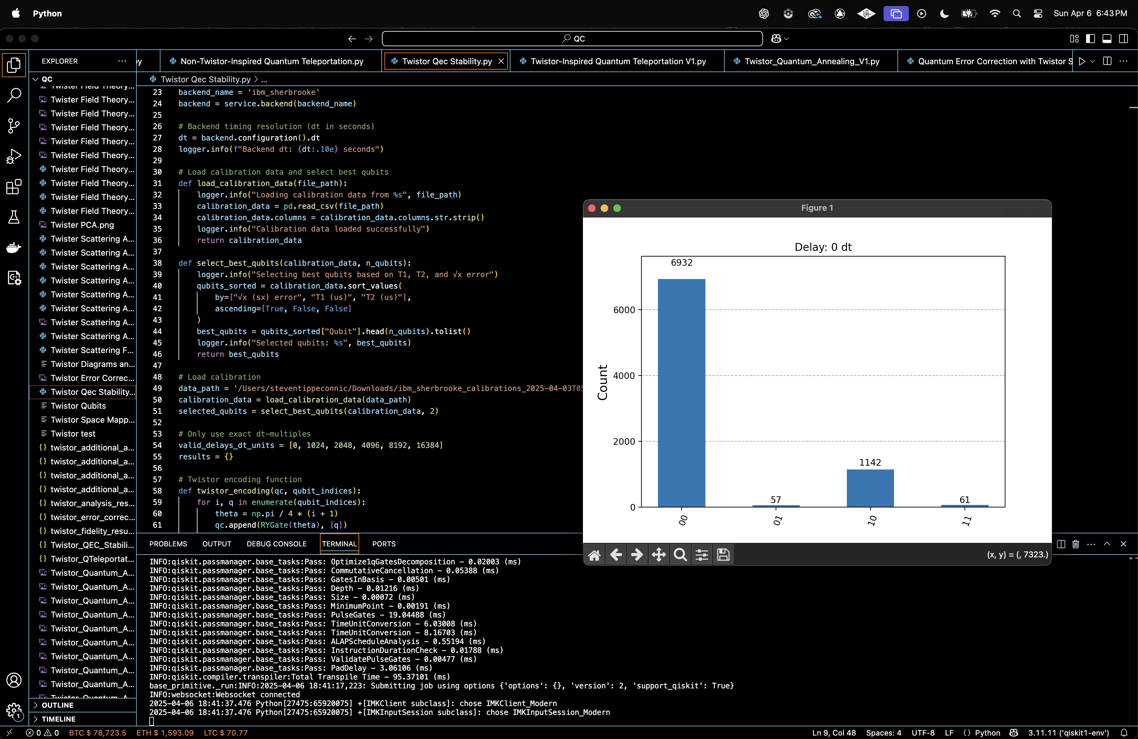Screen dimensions: 1138x739
Task: Click the QC command center search field
Action: tap(572, 39)
